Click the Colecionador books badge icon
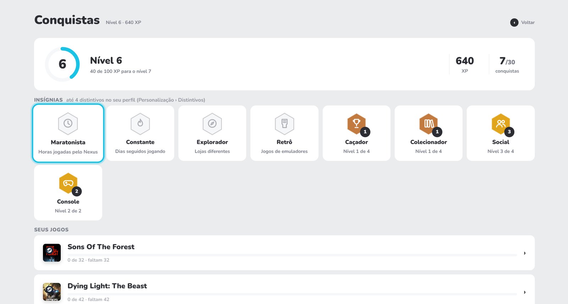Viewport: 568px width, 304px height. [428, 124]
